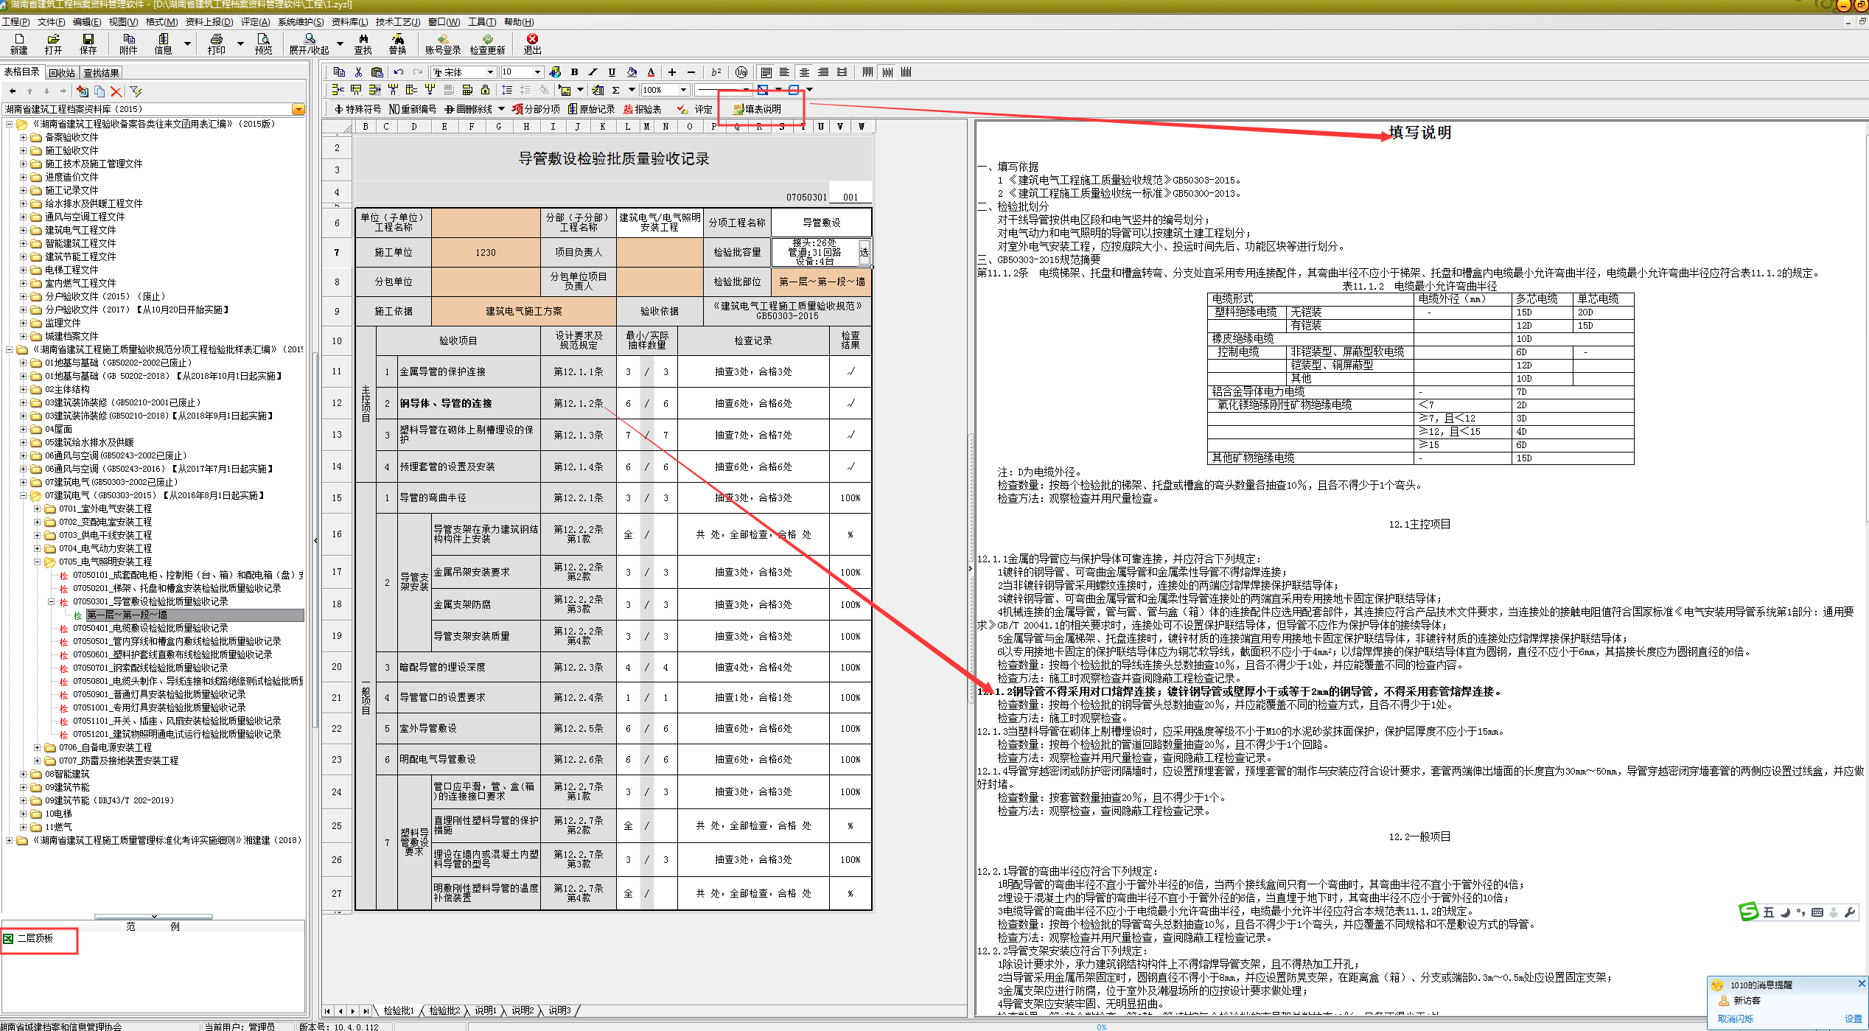Click the 选 button in the 检验批容量 cell
Viewport: 1869px width, 1031px height.
click(864, 252)
